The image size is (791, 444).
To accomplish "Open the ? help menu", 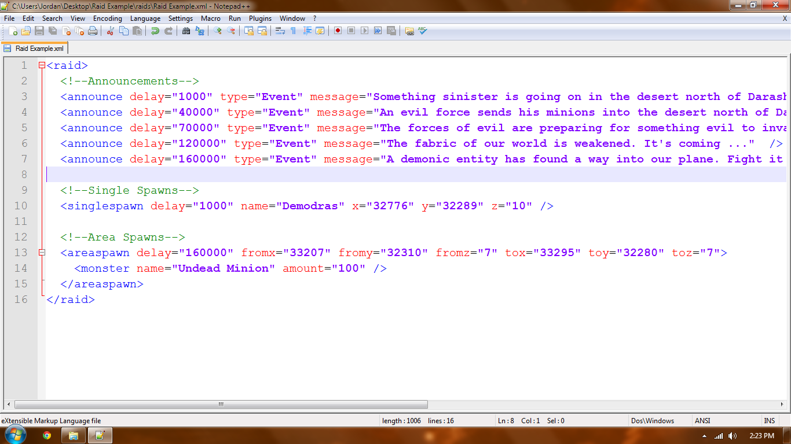I will pyautogui.click(x=315, y=18).
